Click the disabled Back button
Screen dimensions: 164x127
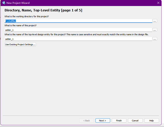(87, 120)
